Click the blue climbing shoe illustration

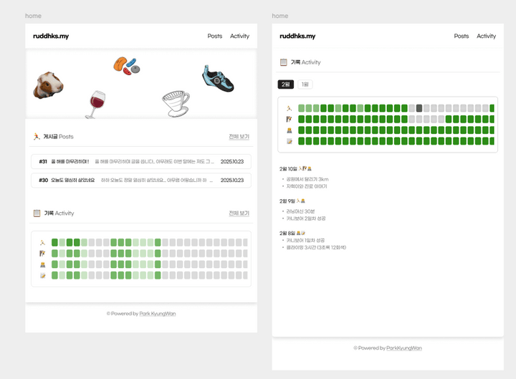[x=218, y=79]
